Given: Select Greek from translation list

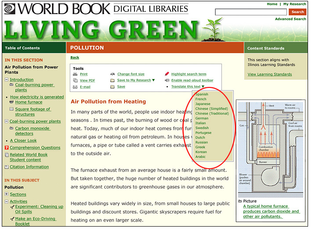Looking at the screenshot, I should (200, 147).
